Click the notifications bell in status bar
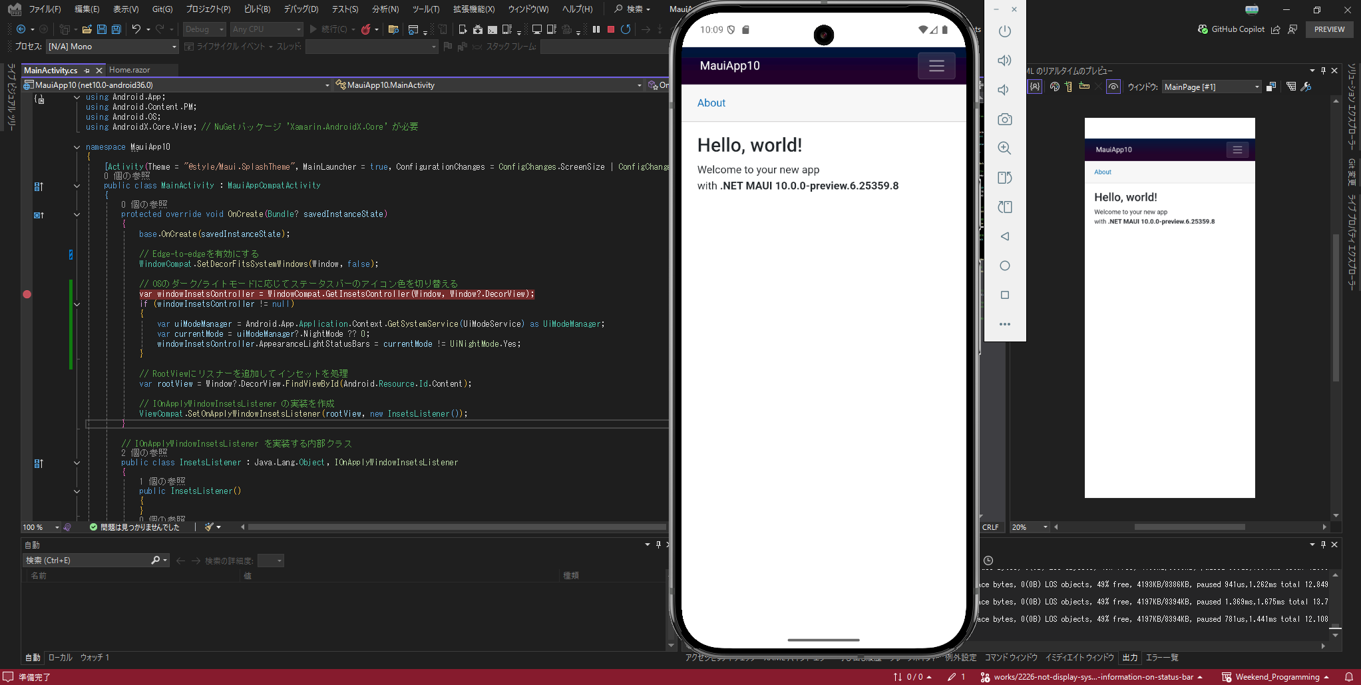Viewport: 1361px width, 685px height. click(x=1349, y=677)
